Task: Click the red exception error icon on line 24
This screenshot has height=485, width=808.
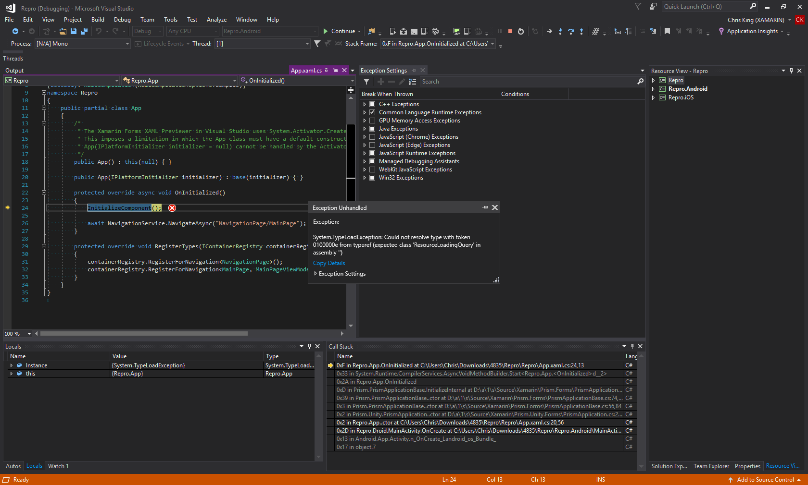Action: 172,208
